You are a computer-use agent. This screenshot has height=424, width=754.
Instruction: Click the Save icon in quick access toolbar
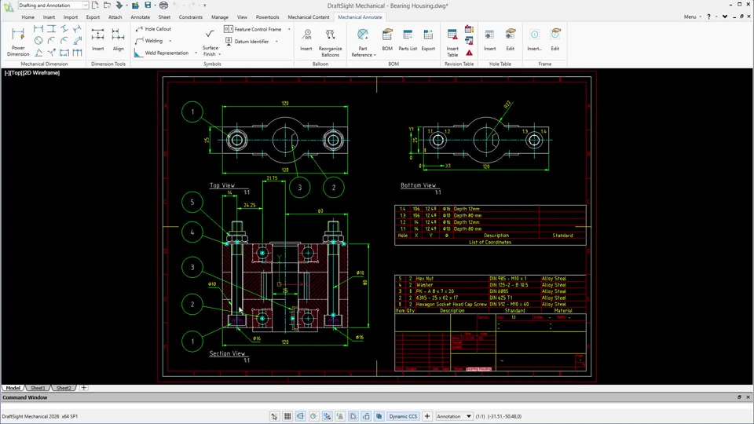[x=148, y=5]
